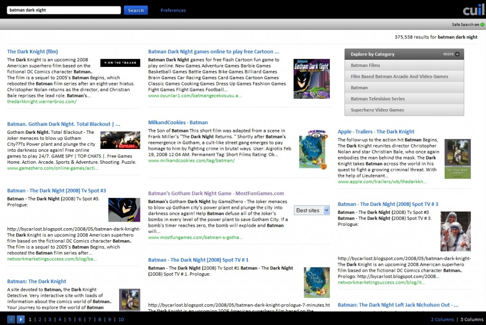The height and width of the screenshot is (325, 486).
Task: Open www.mostfungames.com URL link
Action: point(195,238)
